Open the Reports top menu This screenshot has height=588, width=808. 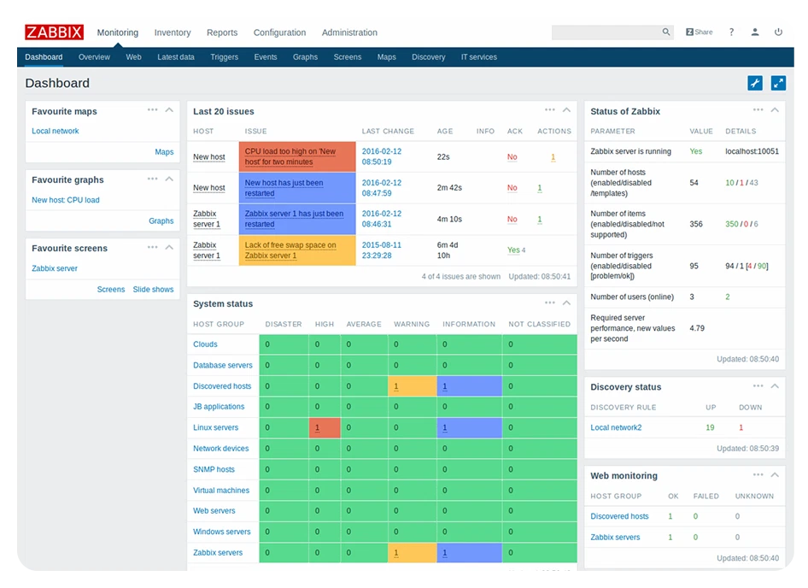pos(222,32)
